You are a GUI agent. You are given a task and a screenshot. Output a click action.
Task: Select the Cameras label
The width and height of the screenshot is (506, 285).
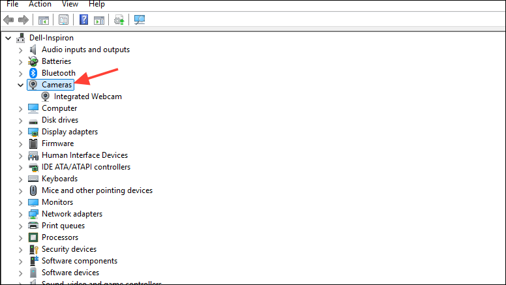point(57,85)
